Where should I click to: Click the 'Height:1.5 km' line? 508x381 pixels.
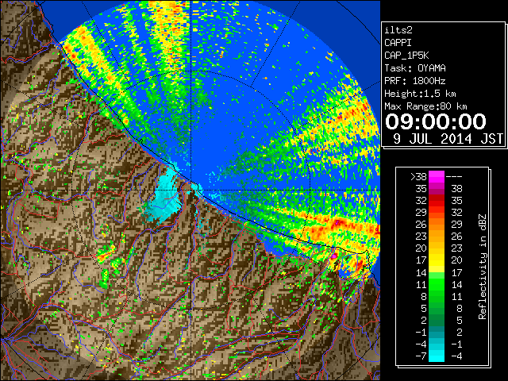pyautogui.click(x=420, y=94)
